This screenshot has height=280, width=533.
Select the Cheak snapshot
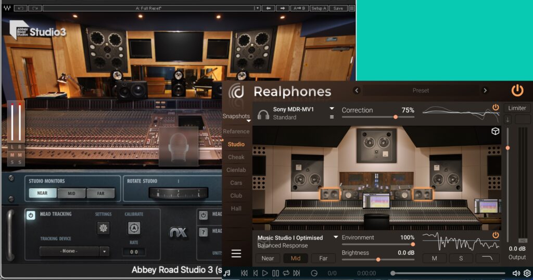[236, 157]
